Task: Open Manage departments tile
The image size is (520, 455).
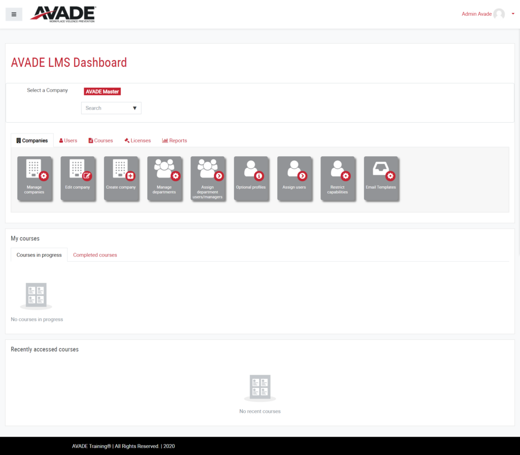Action: click(165, 179)
